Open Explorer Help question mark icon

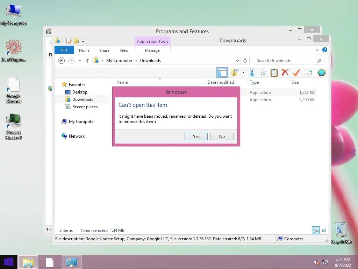coord(325,50)
